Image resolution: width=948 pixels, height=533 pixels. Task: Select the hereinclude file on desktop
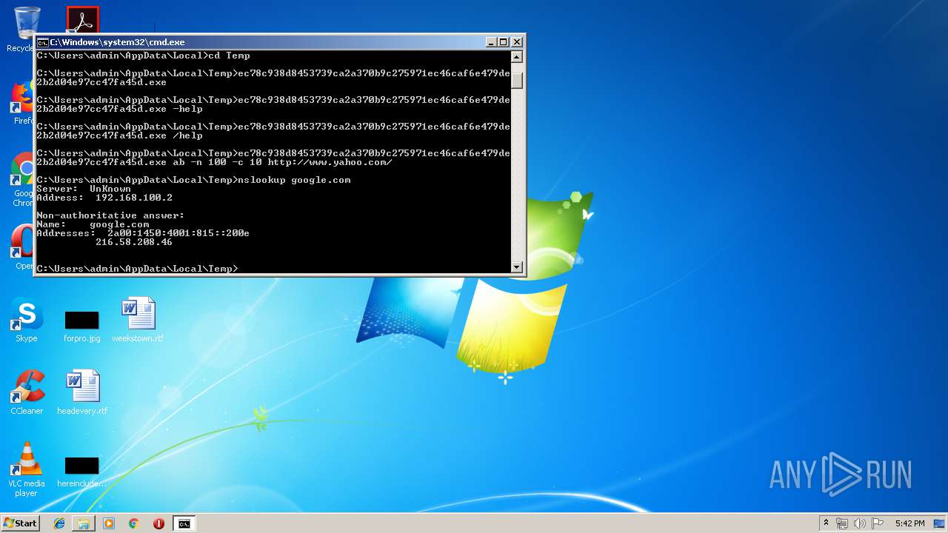(81, 472)
